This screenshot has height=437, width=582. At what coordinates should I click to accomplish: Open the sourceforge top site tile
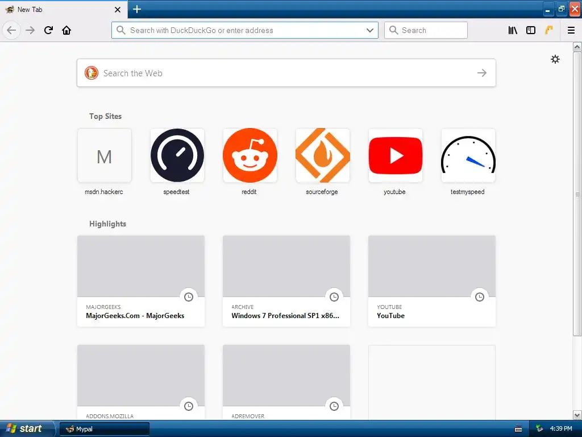[x=323, y=155]
